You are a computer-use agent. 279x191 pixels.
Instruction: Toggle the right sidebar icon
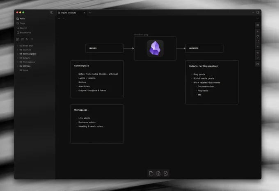click(x=258, y=12)
